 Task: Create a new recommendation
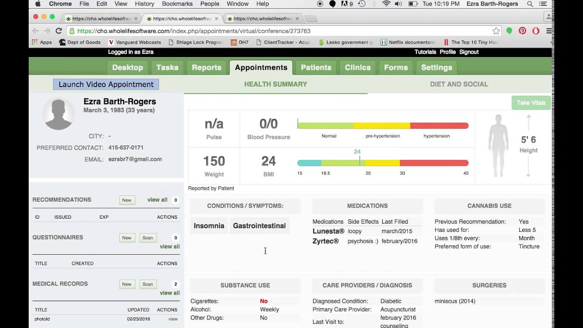(x=127, y=200)
